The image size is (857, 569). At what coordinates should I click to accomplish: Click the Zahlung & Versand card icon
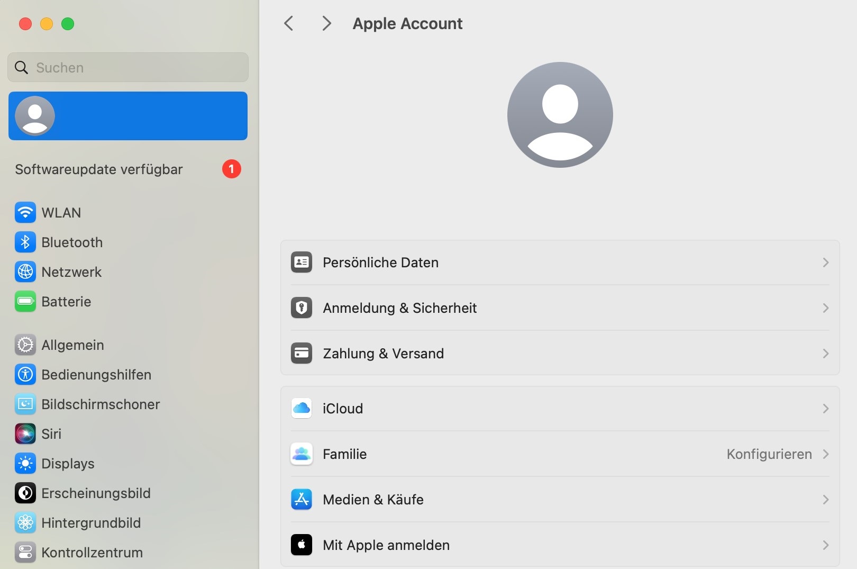click(302, 354)
